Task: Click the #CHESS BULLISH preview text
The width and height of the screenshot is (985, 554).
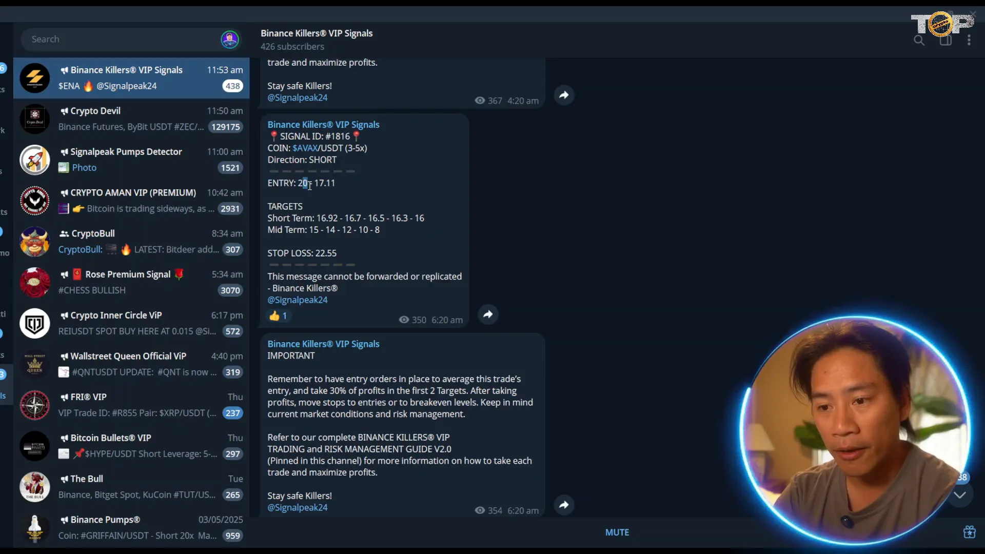Action: (92, 290)
